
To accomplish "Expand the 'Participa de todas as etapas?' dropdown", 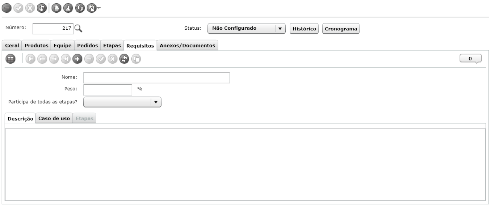I will [x=122, y=102].
